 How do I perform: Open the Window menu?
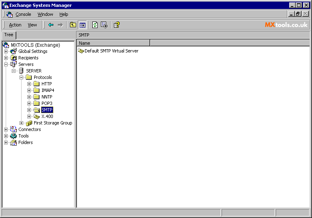pos(46,14)
